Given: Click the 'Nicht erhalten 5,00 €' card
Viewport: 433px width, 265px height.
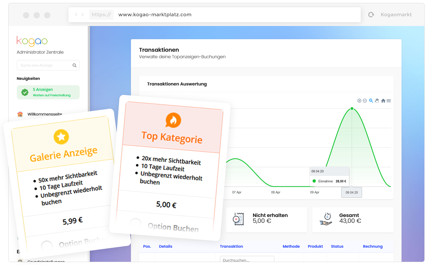Looking at the screenshot, I should tap(266, 220).
